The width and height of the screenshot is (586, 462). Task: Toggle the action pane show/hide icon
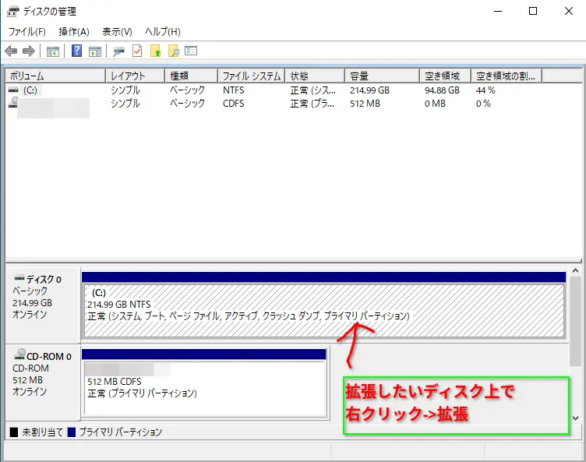95,51
